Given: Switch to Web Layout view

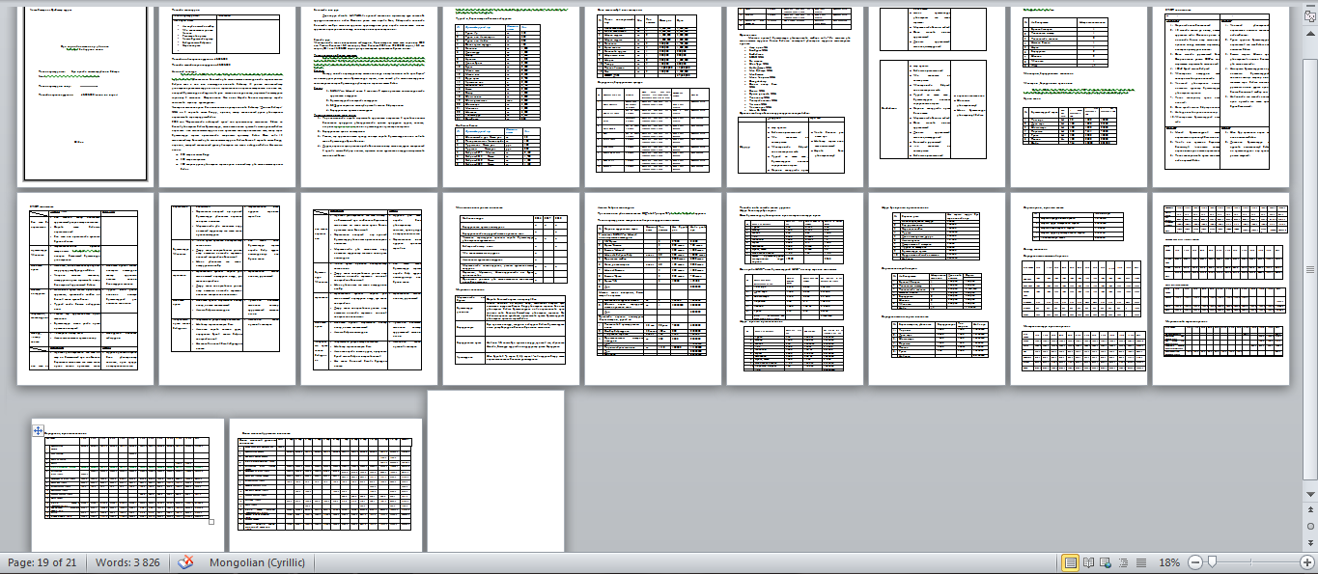Looking at the screenshot, I should [1107, 562].
